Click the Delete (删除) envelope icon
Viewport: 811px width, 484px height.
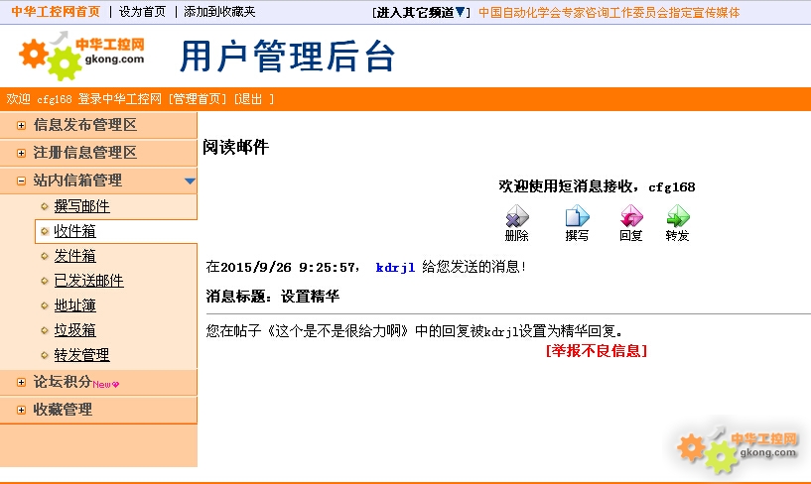tap(517, 216)
